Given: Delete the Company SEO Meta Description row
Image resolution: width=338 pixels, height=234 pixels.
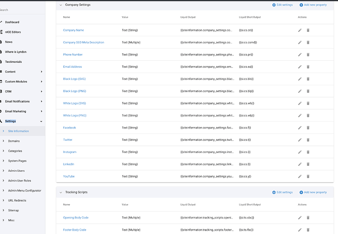Looking at the screenshot, I should pos(308,42).
